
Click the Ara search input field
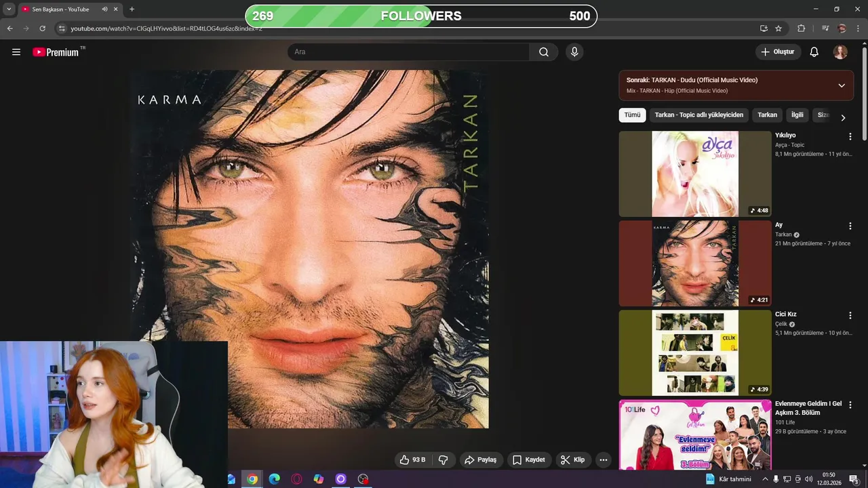coord(410,52)
